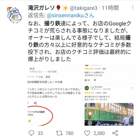Tap share icon in かさ review
The height and width of the screenshot is (140, 140).
(x=35, y=103)
